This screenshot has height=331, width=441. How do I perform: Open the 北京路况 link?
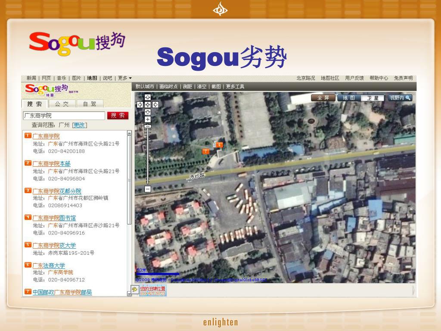pos(306,78)
